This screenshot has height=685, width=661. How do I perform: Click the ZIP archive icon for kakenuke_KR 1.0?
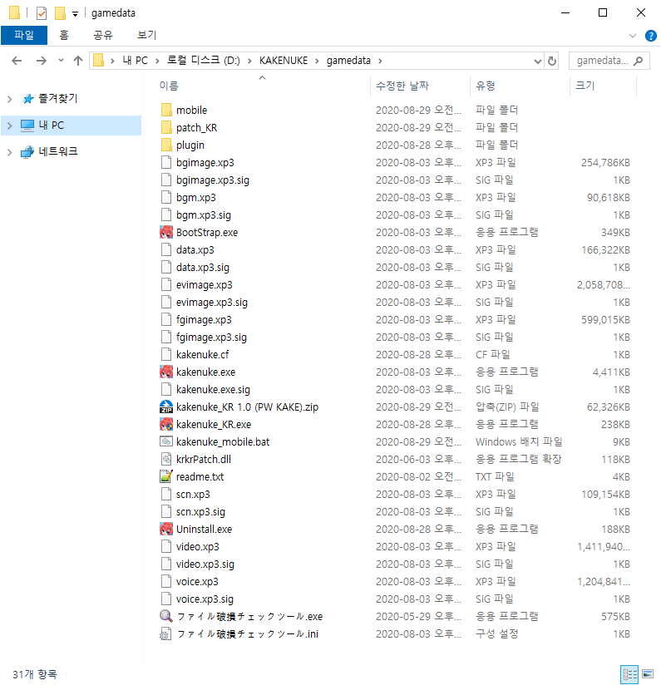coord(166,407)
